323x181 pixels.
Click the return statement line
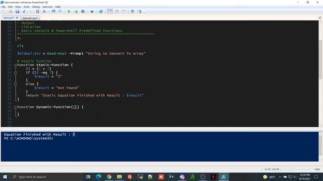85,96
